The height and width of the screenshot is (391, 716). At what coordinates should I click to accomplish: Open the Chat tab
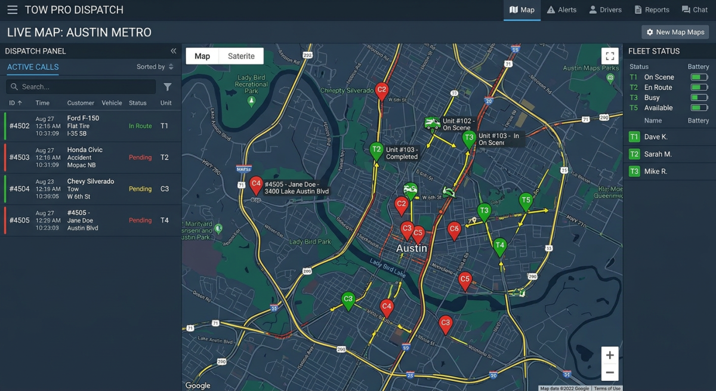[695, 10]
